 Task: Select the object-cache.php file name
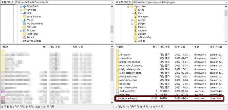pyautogui.click(x=128, y=98)
